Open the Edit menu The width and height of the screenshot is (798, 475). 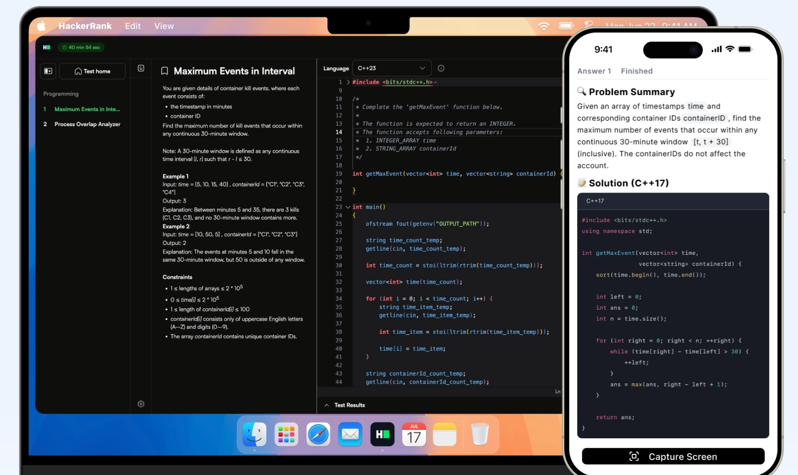click(133, 26)
